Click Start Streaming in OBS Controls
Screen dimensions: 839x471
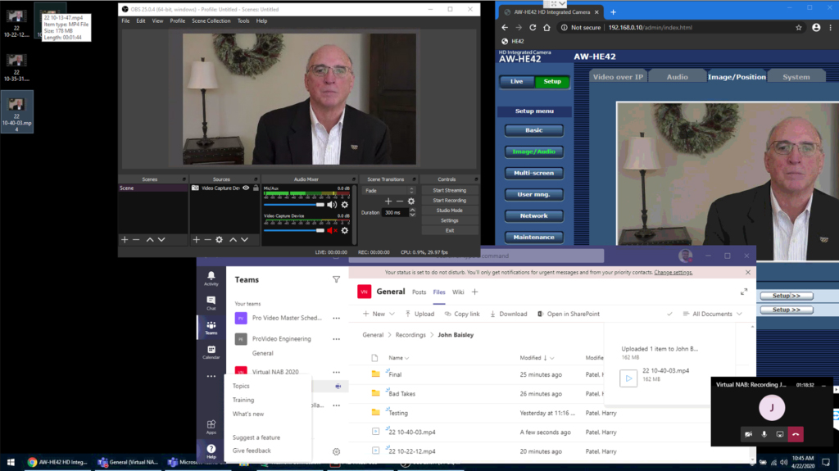(450, 190)
